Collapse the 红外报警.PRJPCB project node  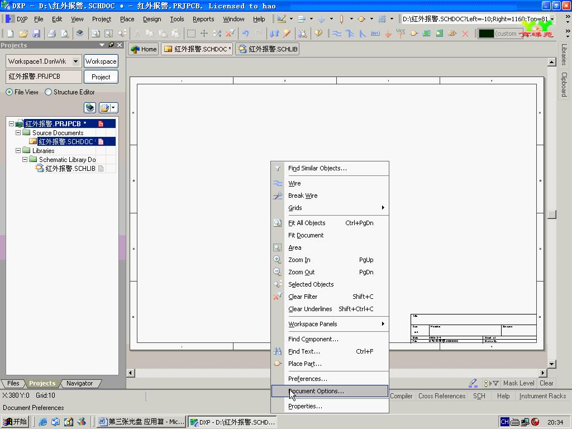(x=11, y=123)
